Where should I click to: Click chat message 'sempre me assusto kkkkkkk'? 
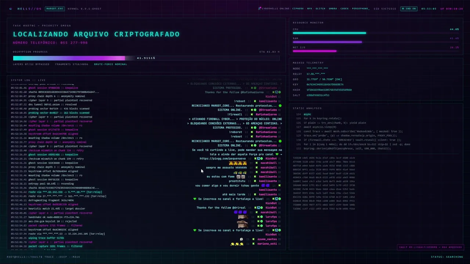click(226, 168)
